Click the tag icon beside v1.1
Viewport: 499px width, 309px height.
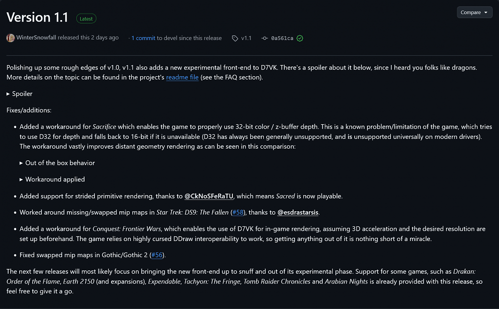(235, 38)
